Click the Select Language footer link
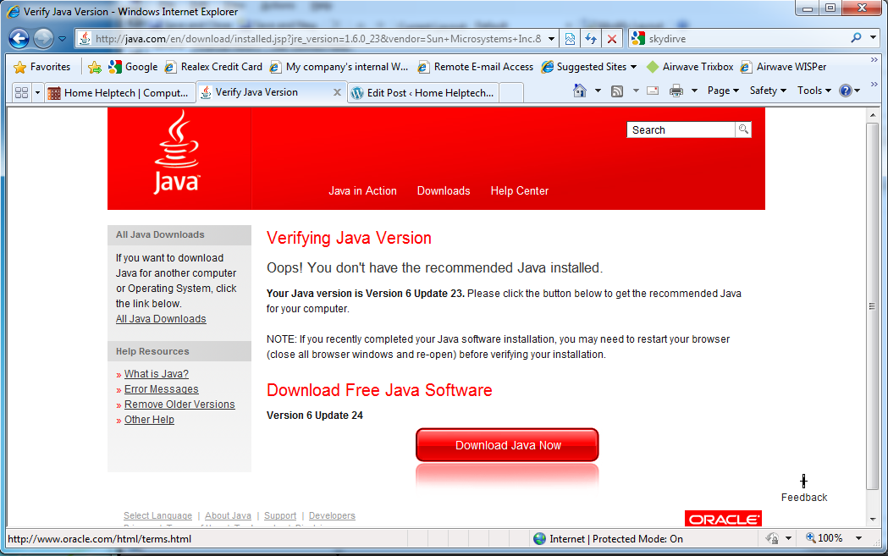 pos(158,515)
